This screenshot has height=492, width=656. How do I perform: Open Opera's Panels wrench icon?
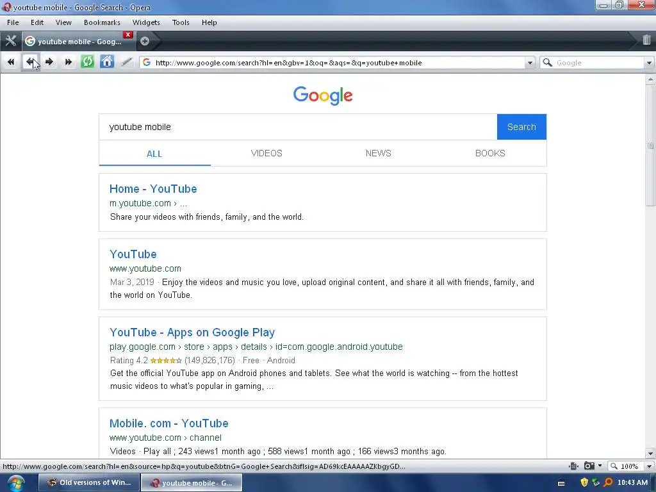pyautogui.click(x=10, y=41)
